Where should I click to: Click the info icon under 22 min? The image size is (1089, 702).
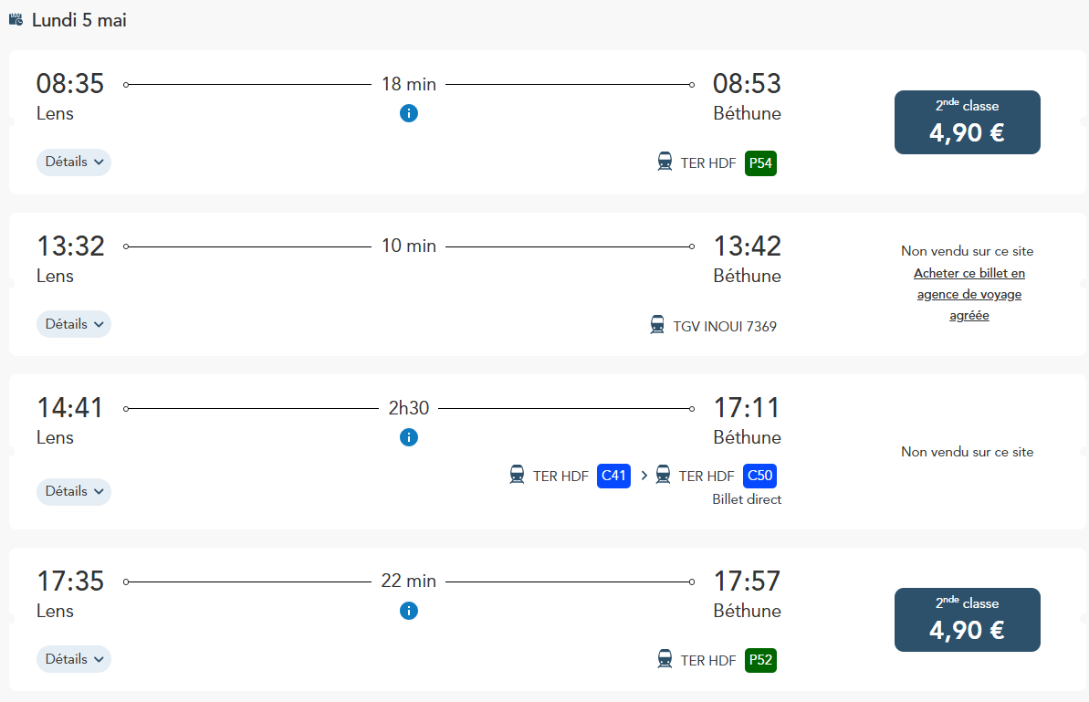click(408, 611)
